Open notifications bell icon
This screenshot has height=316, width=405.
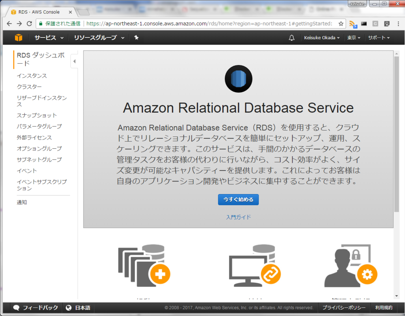coord(291,38)
